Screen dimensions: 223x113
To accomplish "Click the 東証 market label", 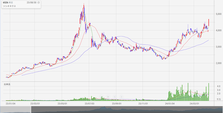I will pos(11,3).
